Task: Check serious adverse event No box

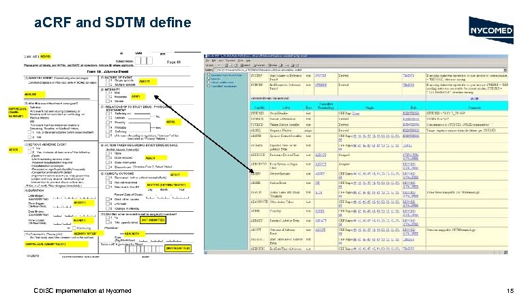Action: pyautogui.click(x=29, y=148)
